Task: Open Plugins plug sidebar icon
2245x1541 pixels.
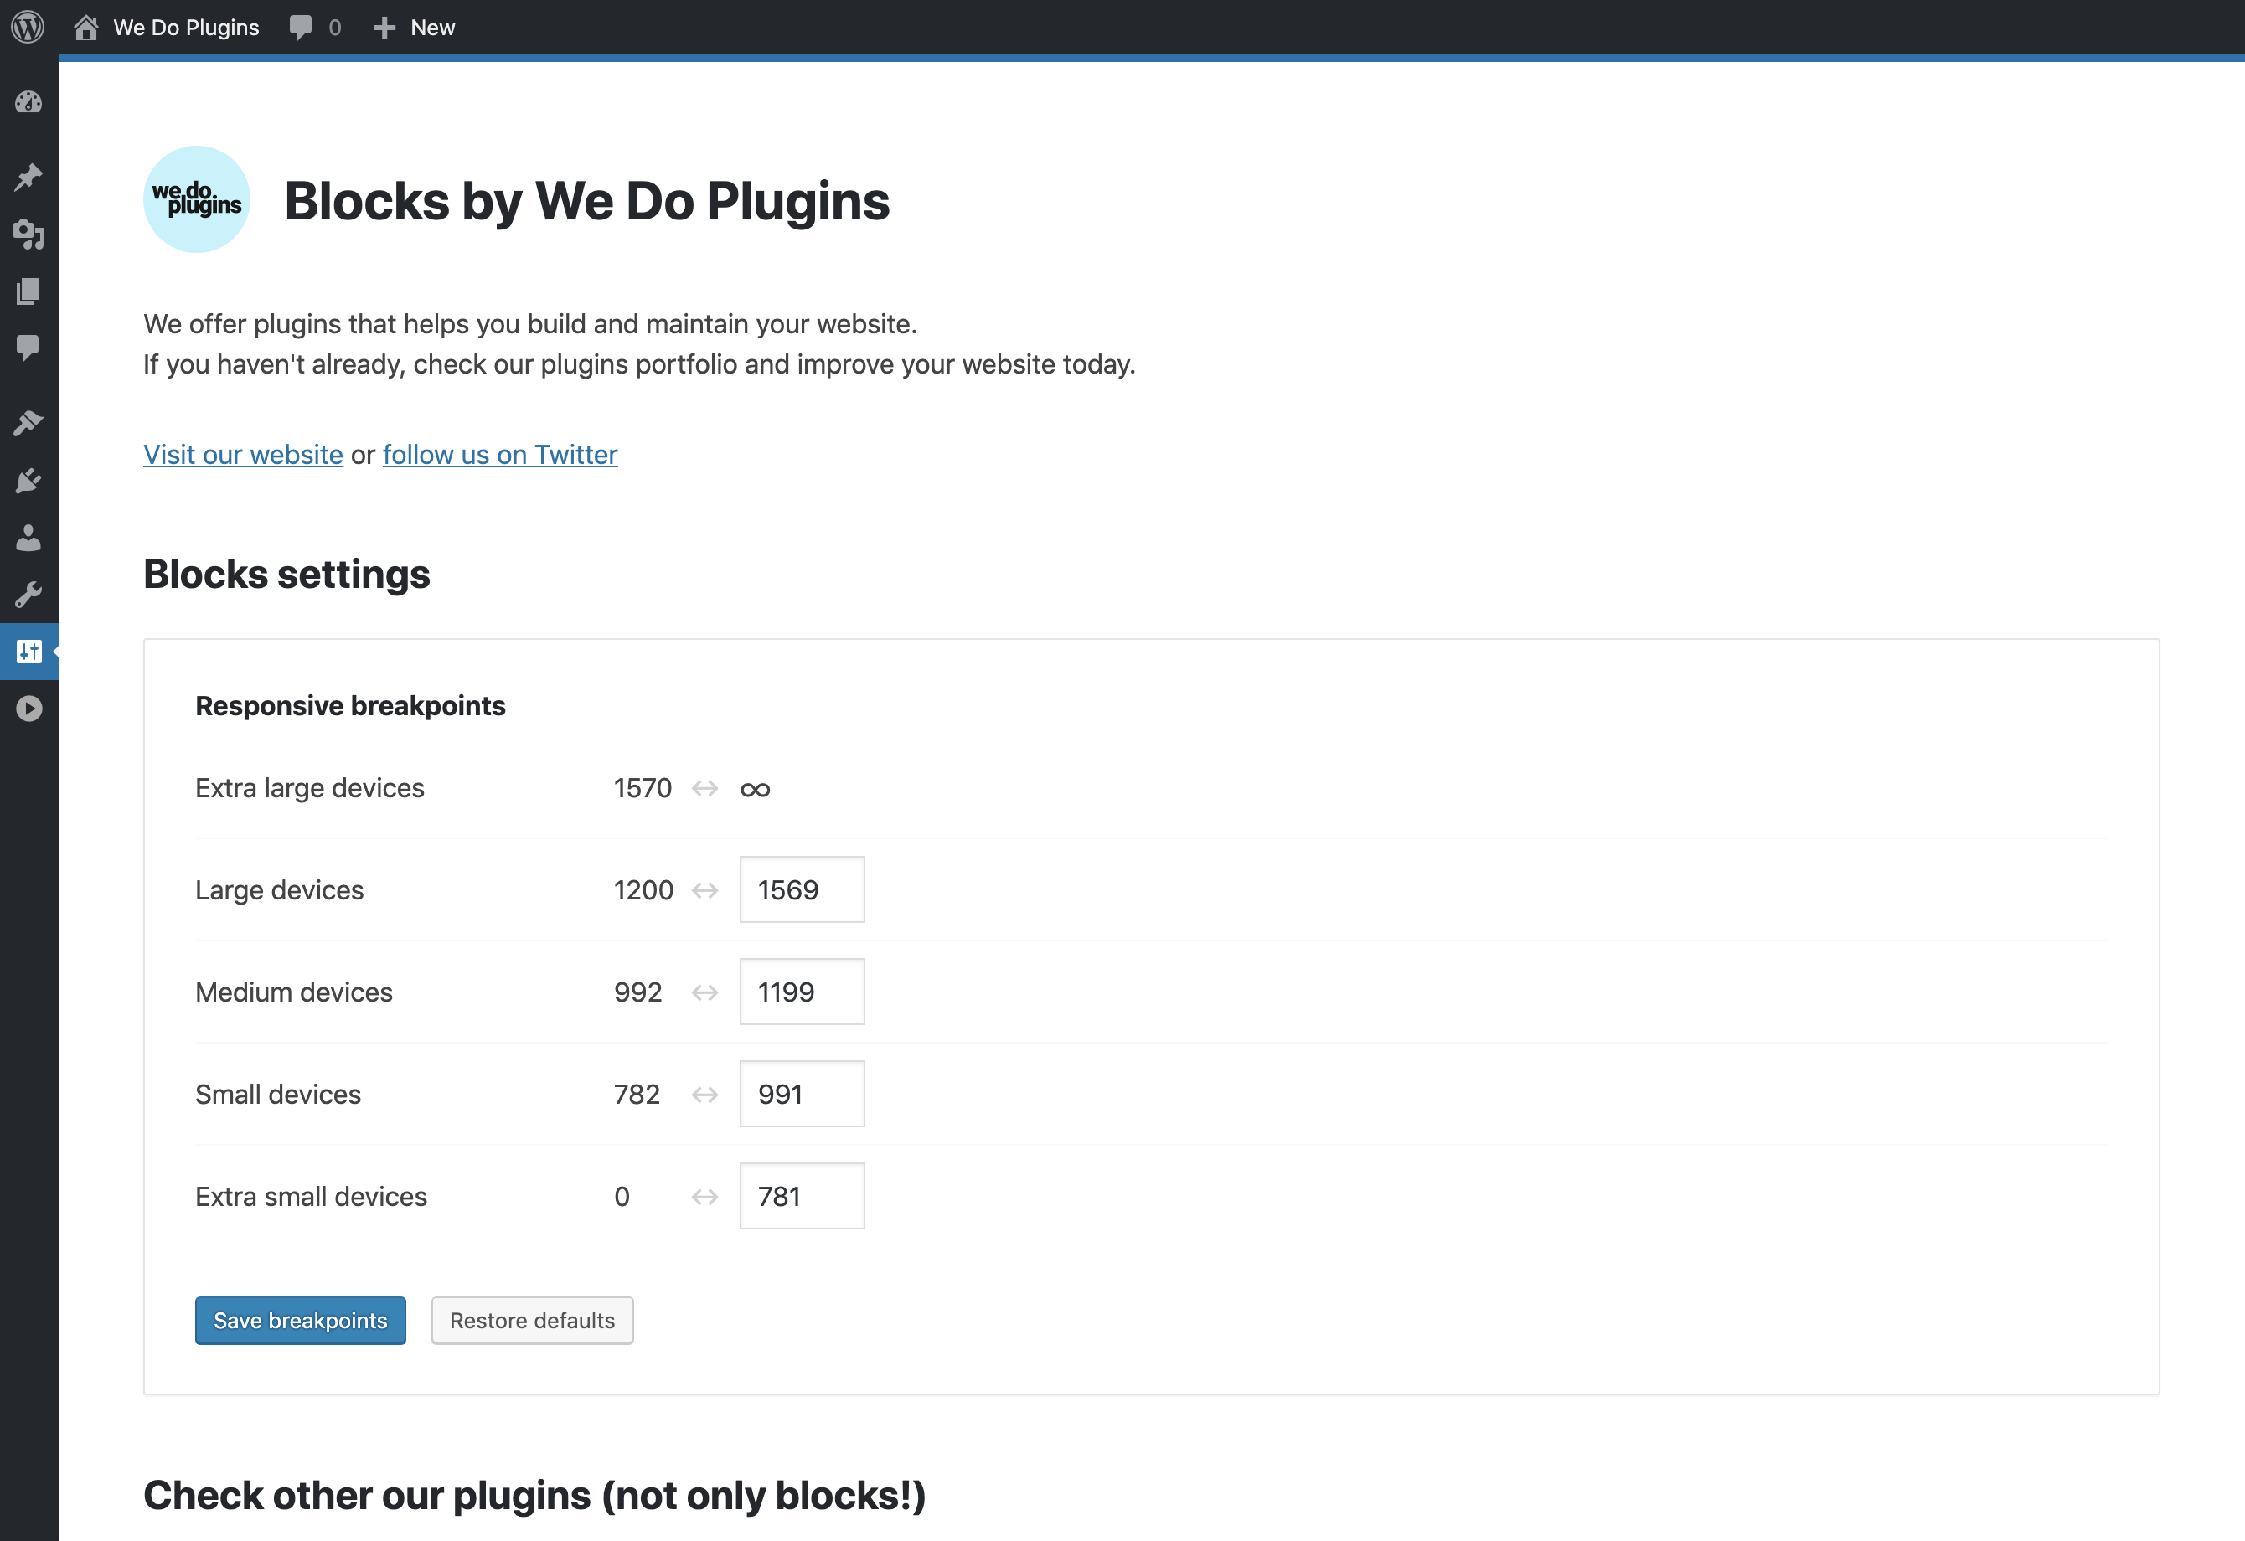Action: (29, 480)
